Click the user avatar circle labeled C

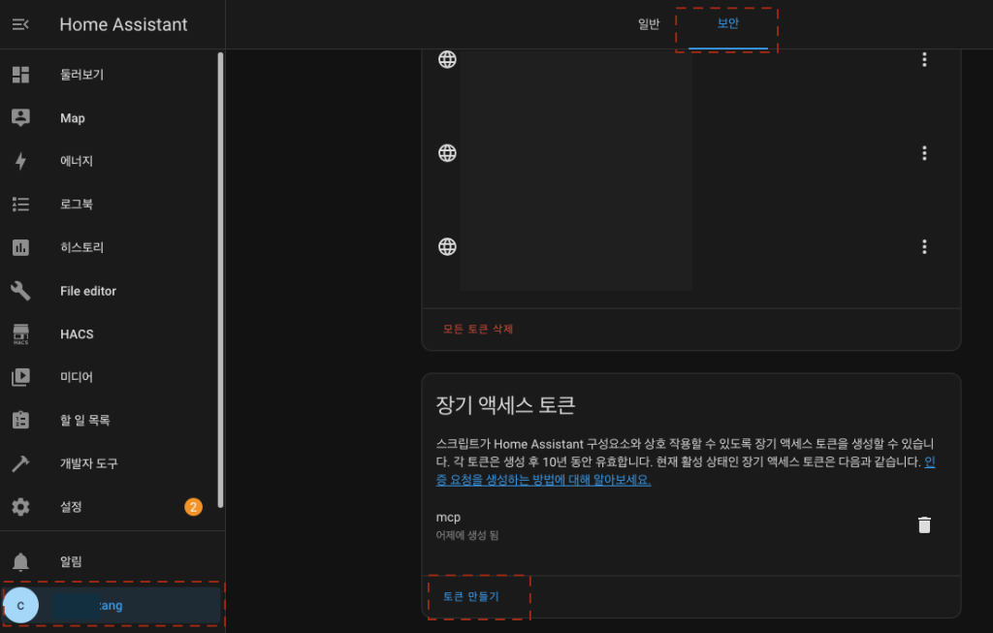21,605
